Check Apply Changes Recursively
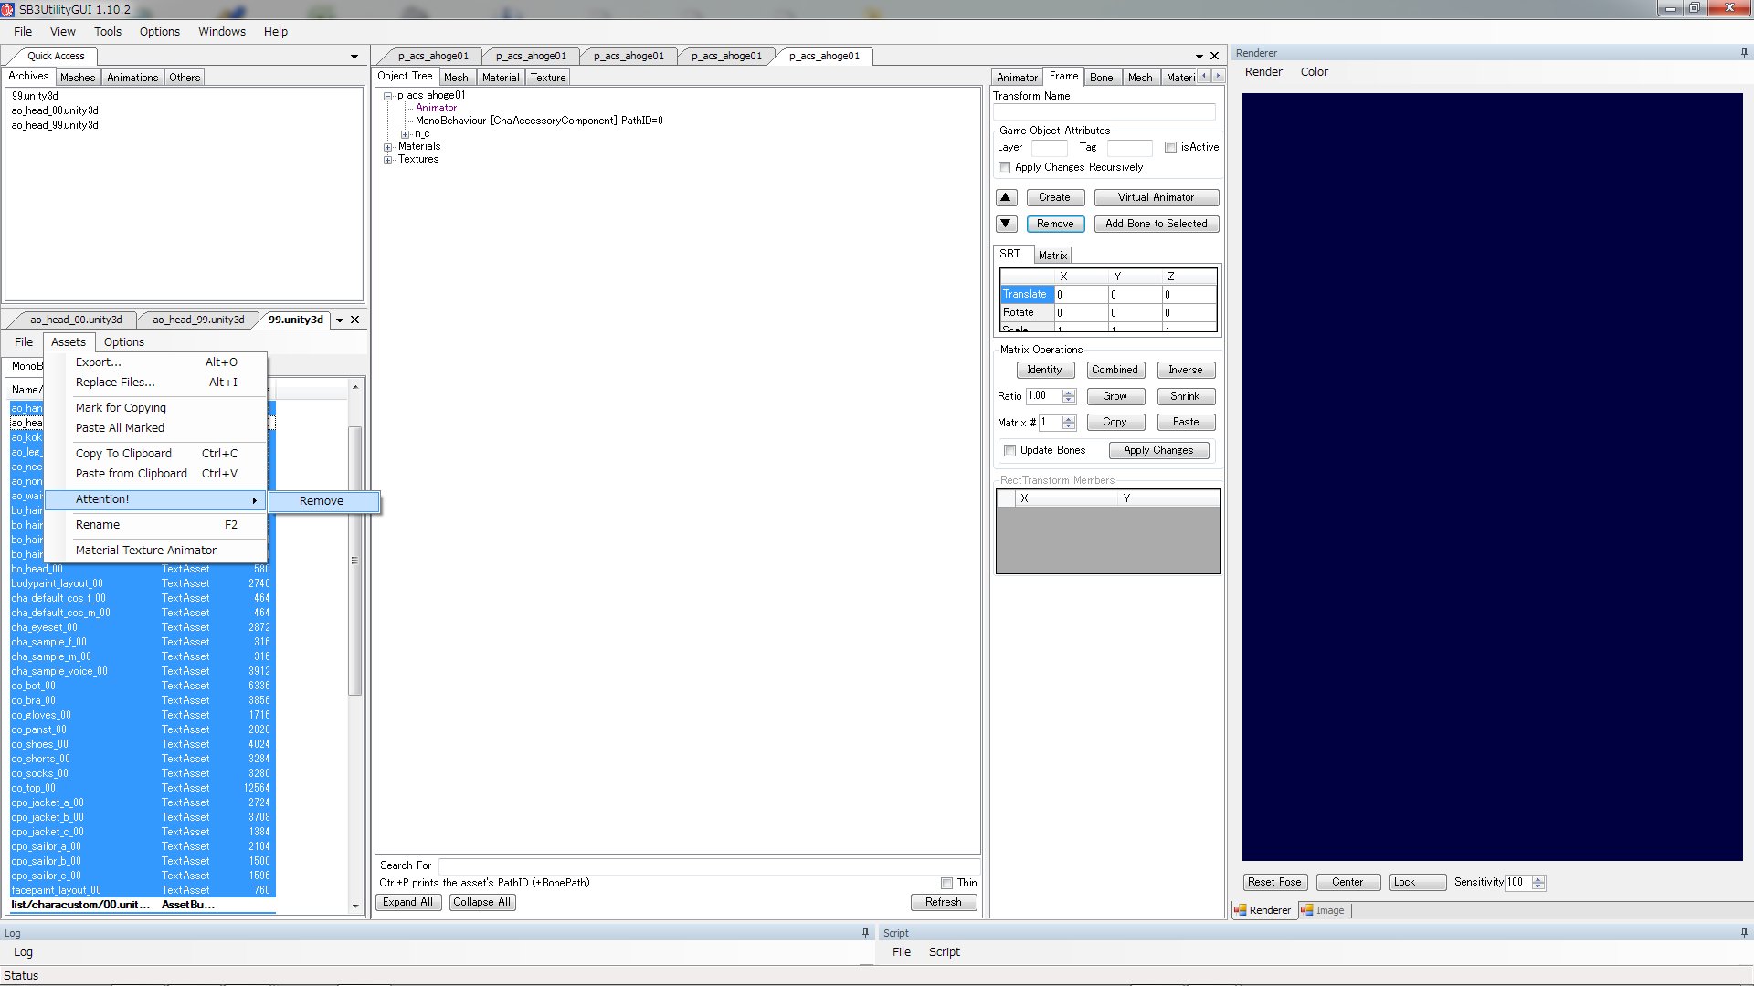 (1005, 167)
